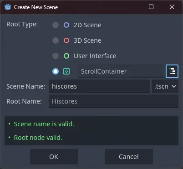
Task: Click the Cancel button
Action: point(129,157)
